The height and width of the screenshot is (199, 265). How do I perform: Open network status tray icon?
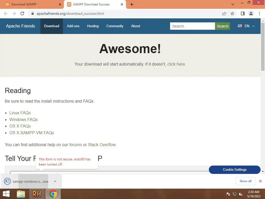coord(234,194)
